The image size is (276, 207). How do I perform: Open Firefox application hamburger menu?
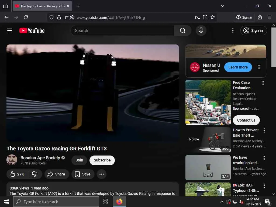pyautogui.click(x=270, y=17)
